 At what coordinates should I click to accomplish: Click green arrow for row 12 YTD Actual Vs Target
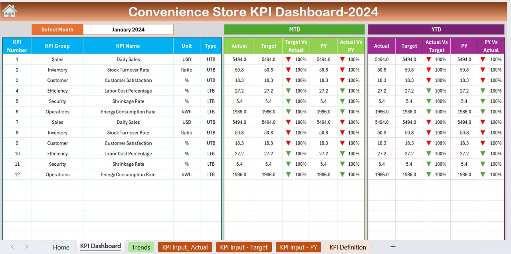click(x=428, y=175)
